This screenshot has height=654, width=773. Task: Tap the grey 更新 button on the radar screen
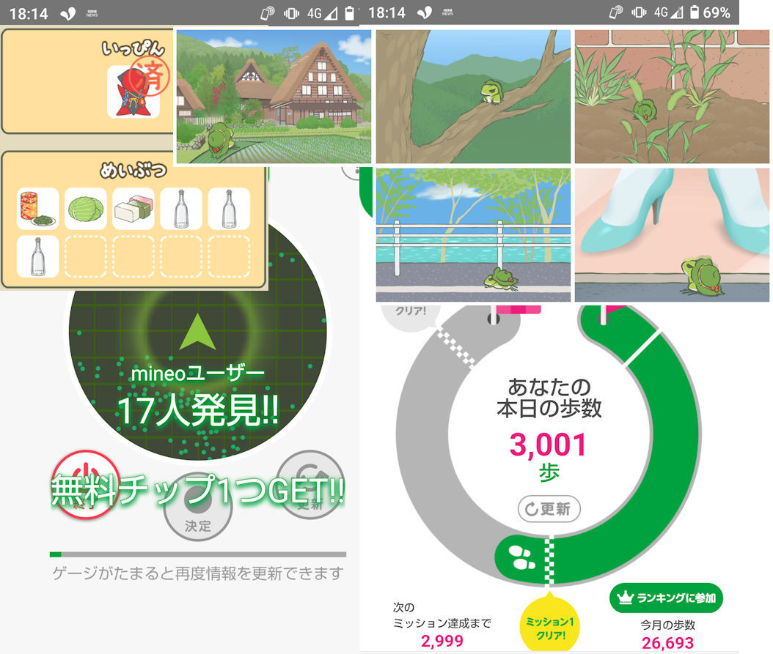tap(309, 485)
